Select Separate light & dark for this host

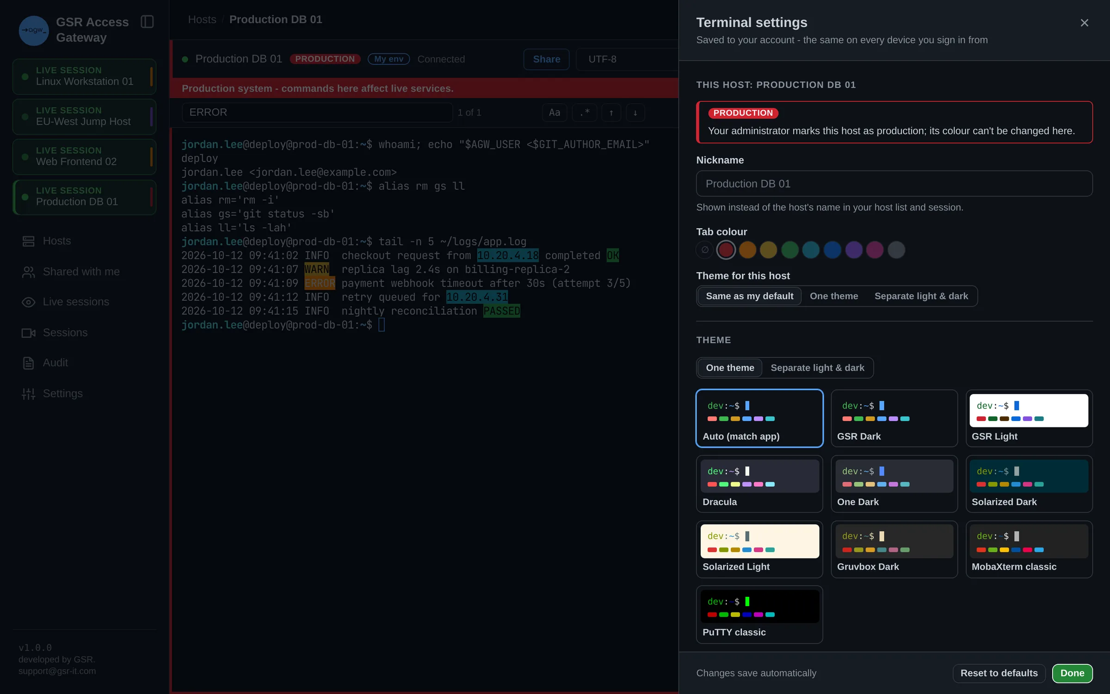click(x=921, y=296)
